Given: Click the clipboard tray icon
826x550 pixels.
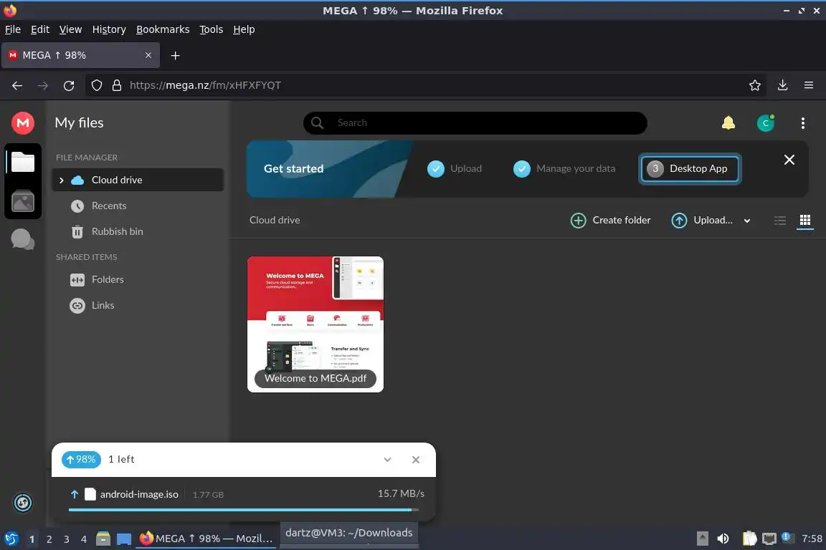Looking at the screenshot, I should (749, 539).
